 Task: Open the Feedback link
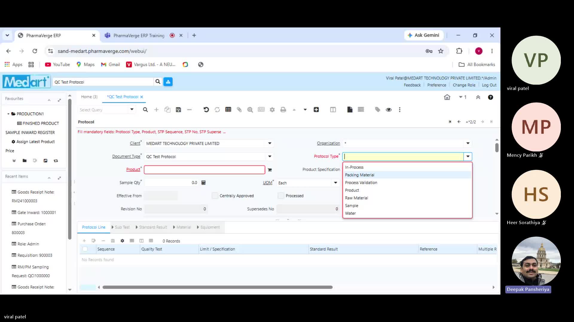click(x=412, y=85)
